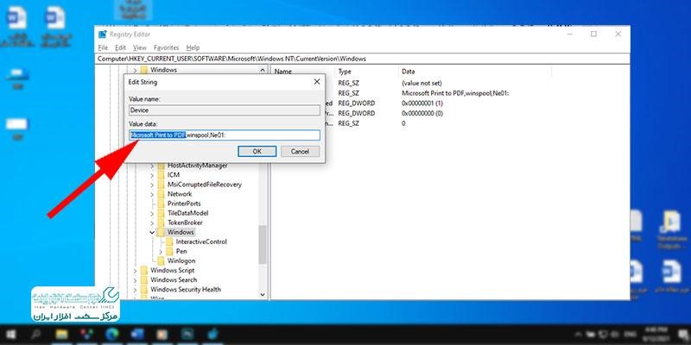691x345 pixels.
Task: Open the Favorites menu
Action: [x=166, y=47]
